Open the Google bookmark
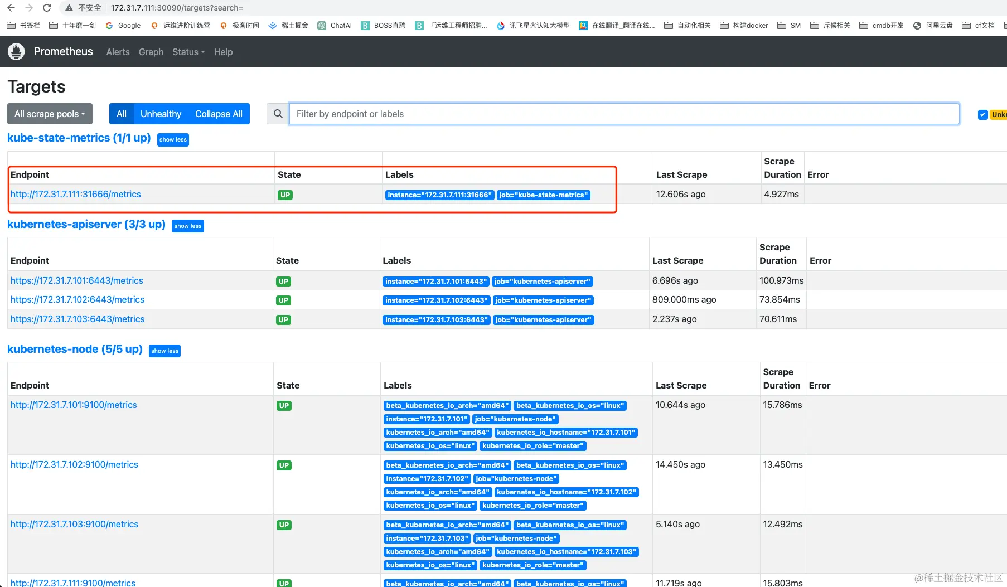The height and width of the screenshot is (587, 1007). point(123,26)
